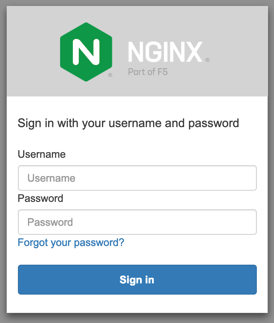Click the Password label above the field
Screen dimensions: 274x323
[x=40, y=198]
